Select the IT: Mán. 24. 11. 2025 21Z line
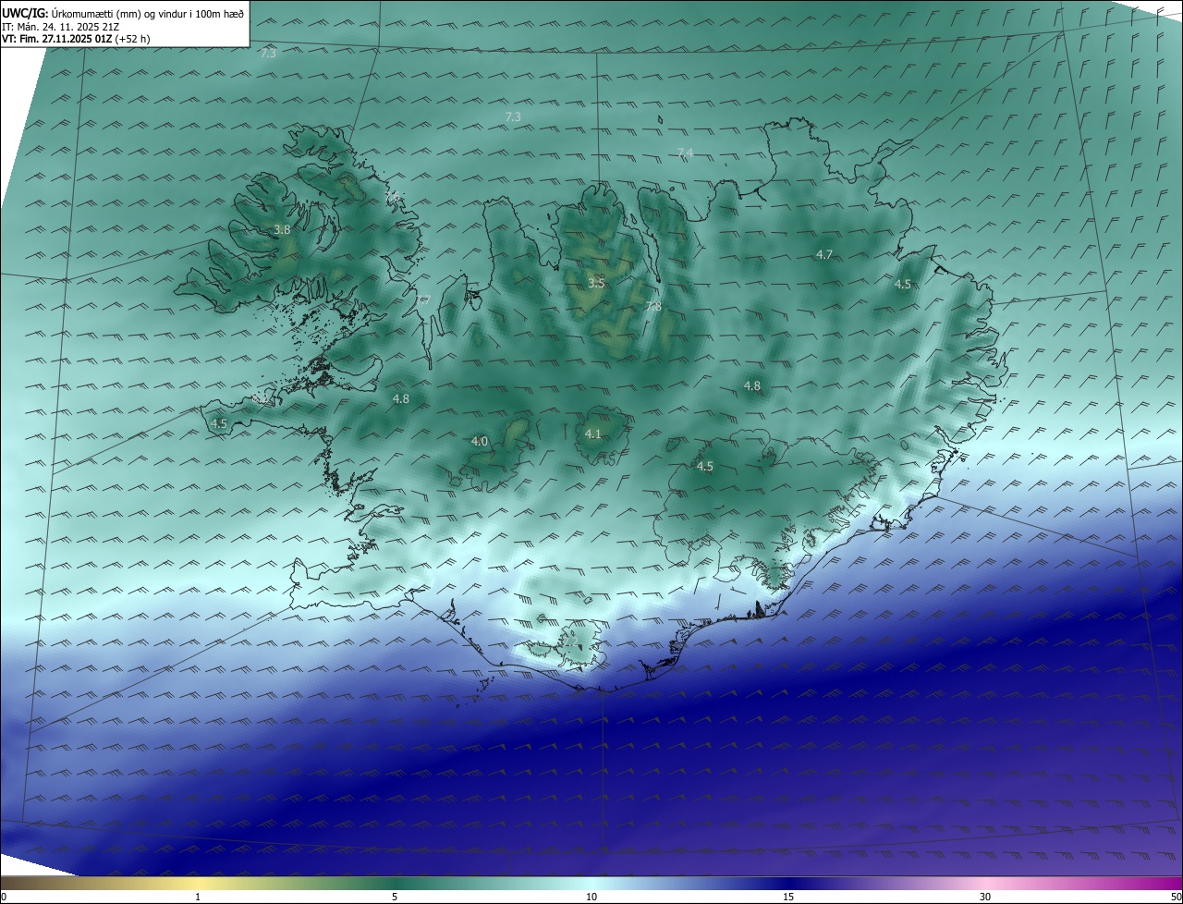This screenshot has height=904, width=1183. click(x=61, y=27)
